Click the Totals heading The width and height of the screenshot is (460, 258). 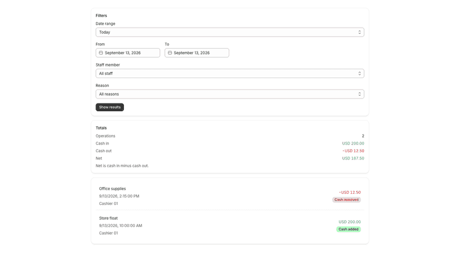tap(101, 128)
